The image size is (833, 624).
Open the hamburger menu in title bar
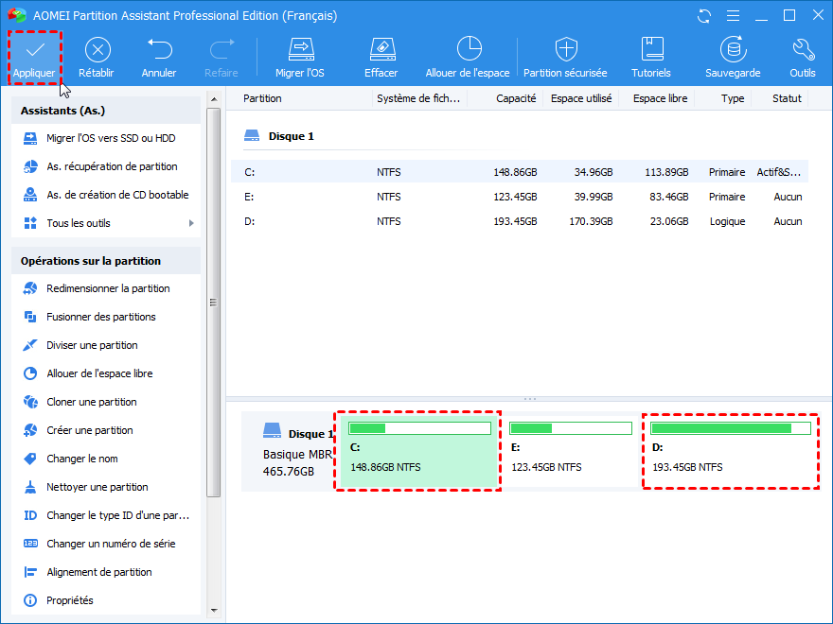pyautogui.click(x=733, y=16)
